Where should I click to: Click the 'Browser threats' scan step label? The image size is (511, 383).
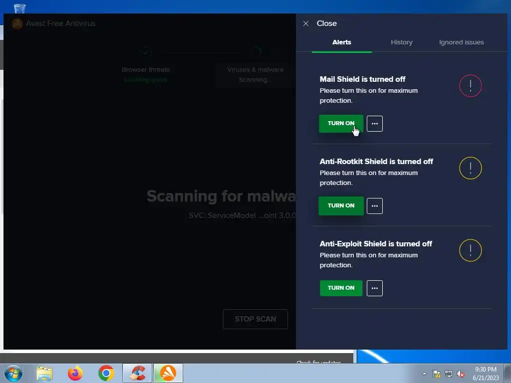(x=146, y=70)
